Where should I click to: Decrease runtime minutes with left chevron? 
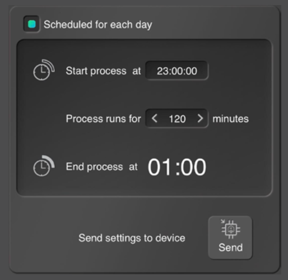tap(154, 118)
